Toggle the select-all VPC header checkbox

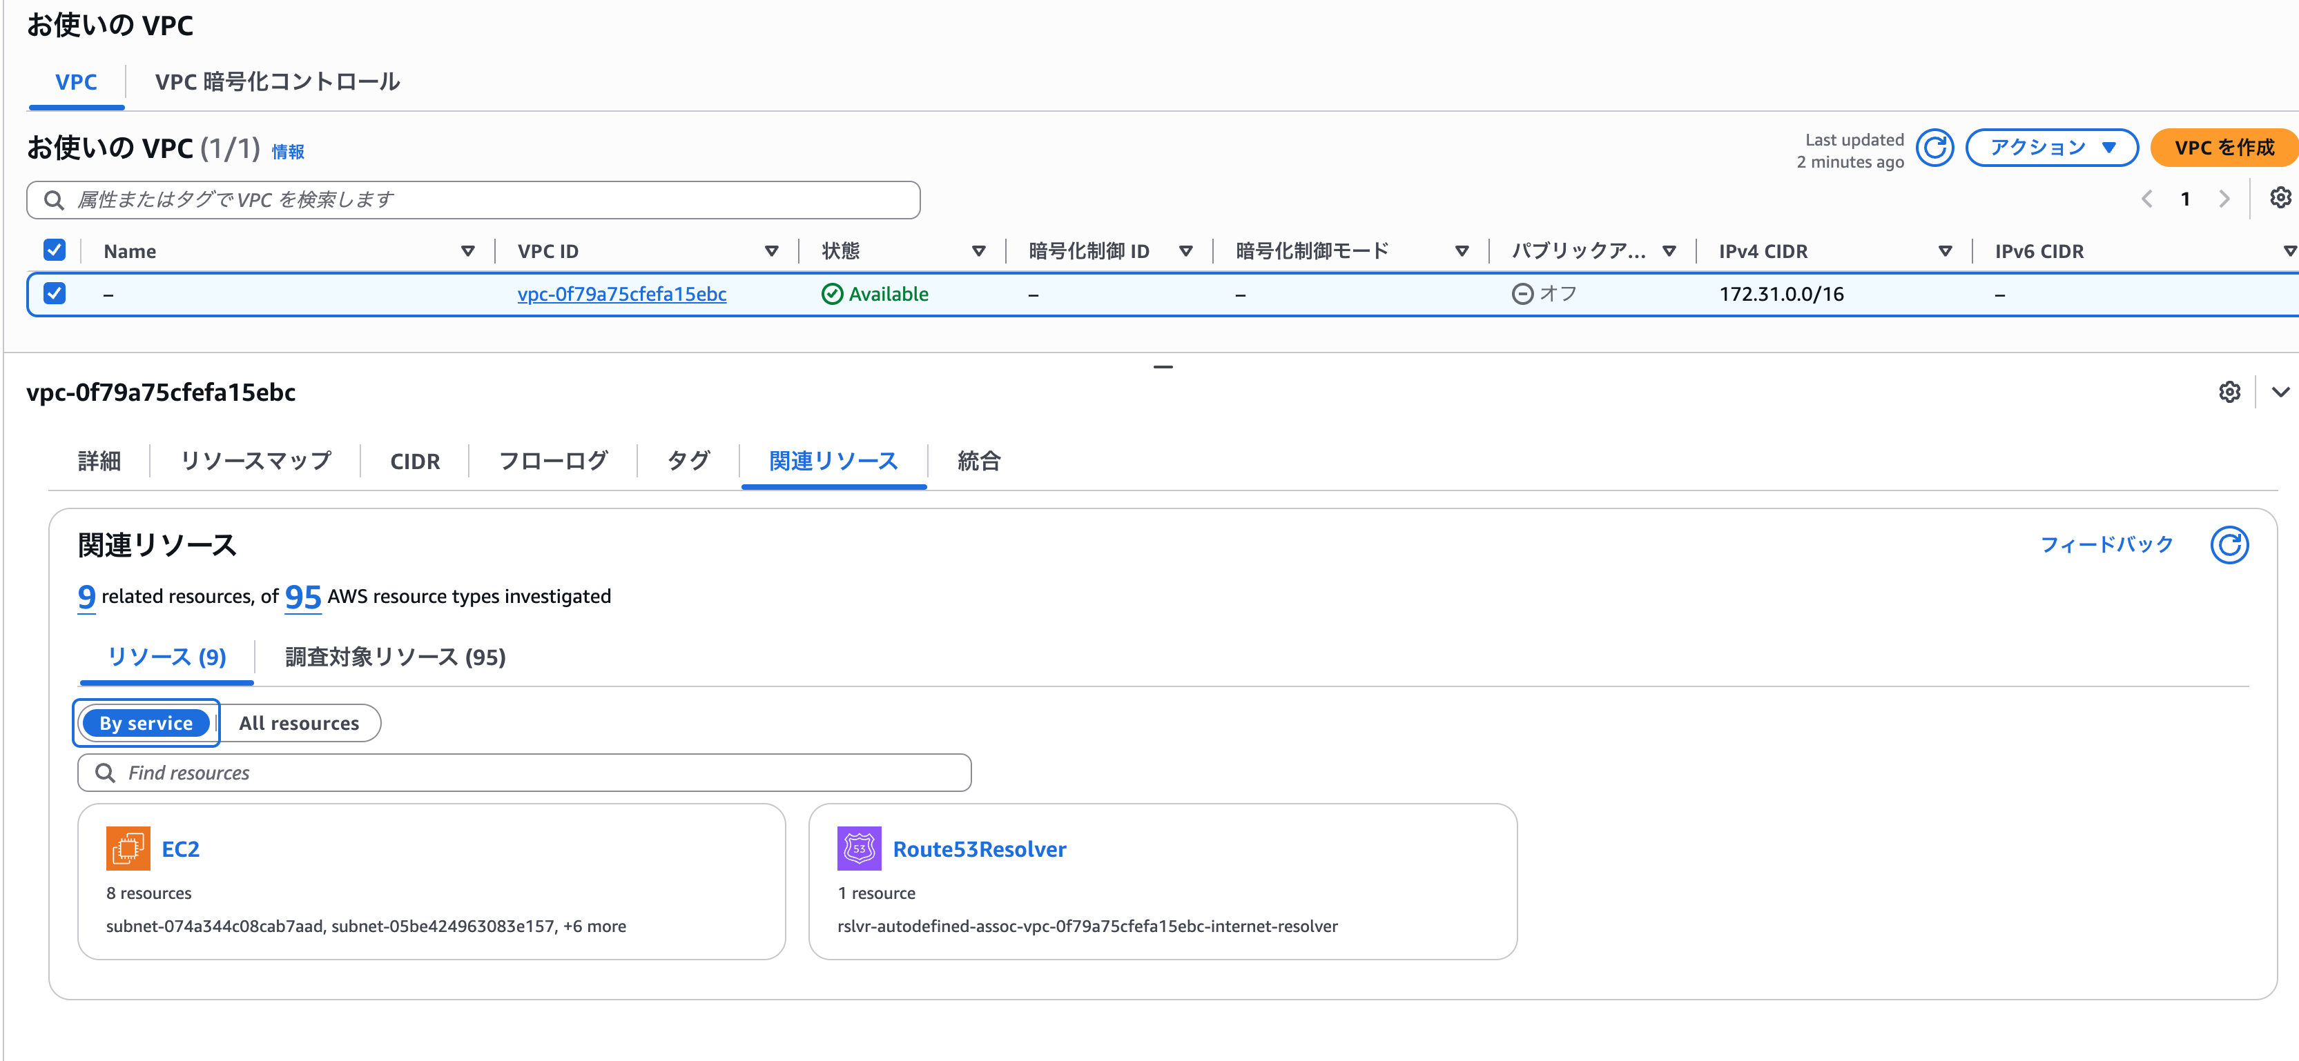(55, 250)
